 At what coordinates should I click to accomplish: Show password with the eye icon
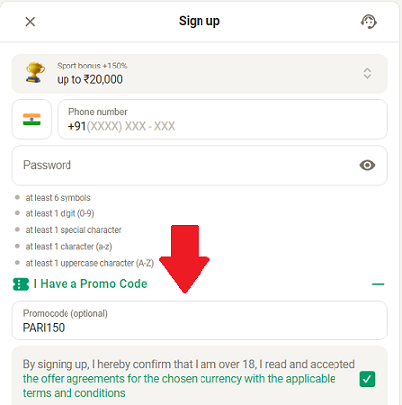(x=367, y=165)
